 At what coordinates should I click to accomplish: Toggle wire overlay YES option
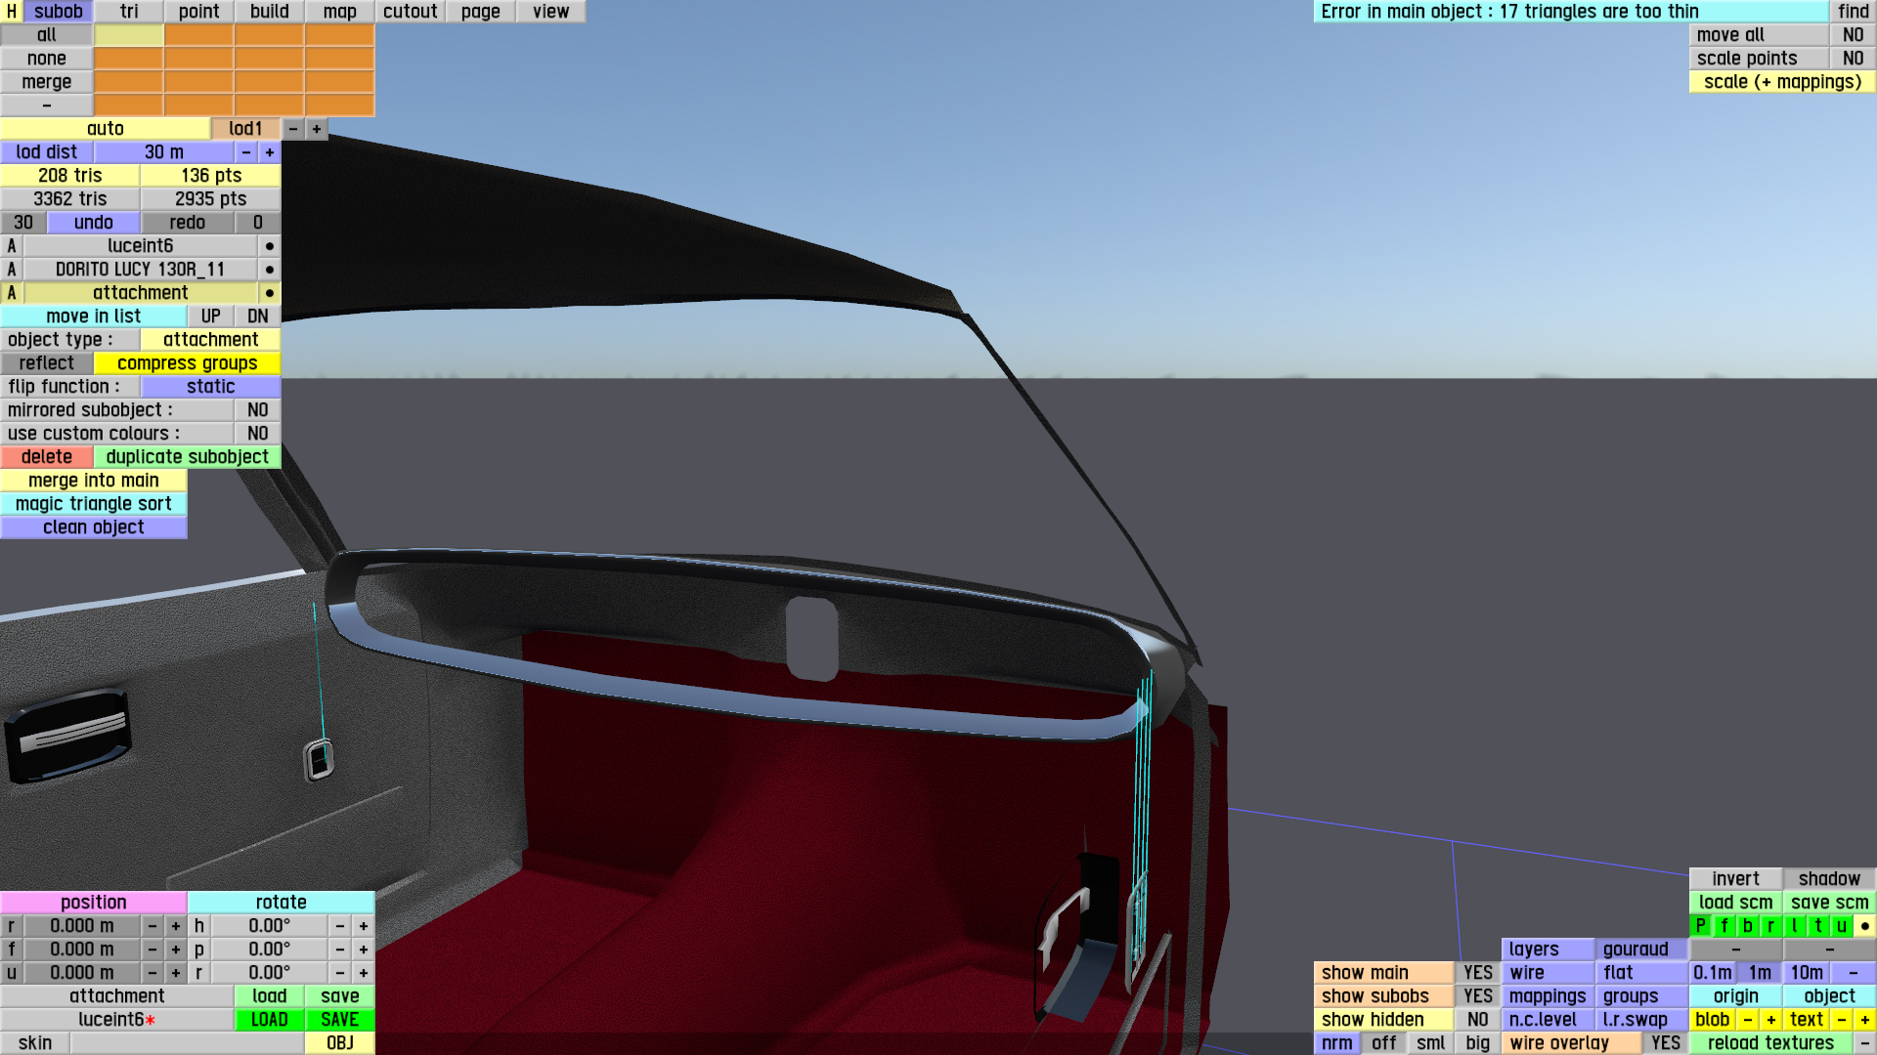[1665, 1043]
